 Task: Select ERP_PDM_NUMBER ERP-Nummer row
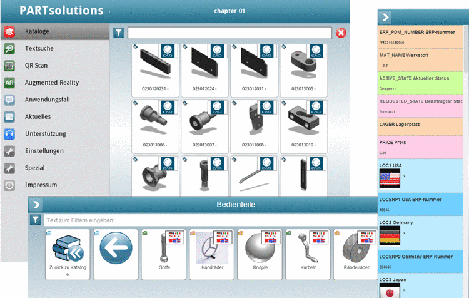(421, 37)
